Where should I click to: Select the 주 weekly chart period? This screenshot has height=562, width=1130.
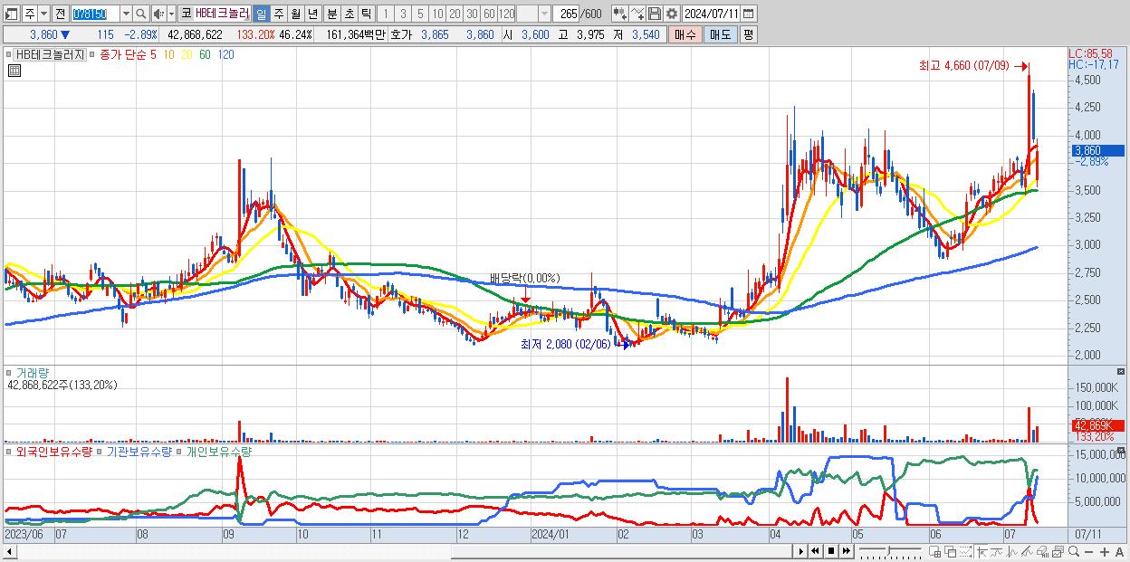[278, 14]
